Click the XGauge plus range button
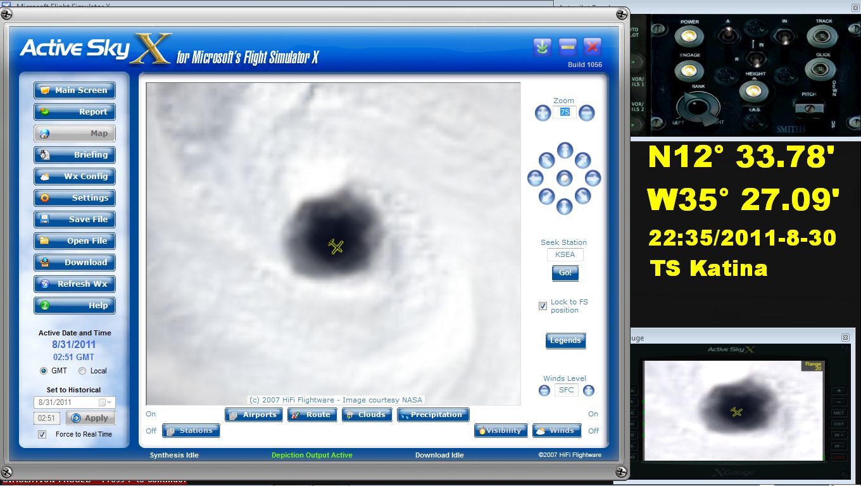 pos(838,391)
